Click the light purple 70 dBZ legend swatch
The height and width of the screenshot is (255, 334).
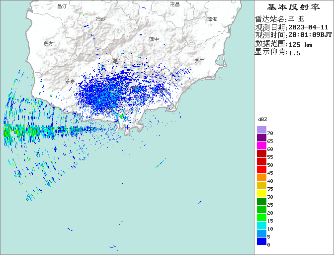coord(261,129)
